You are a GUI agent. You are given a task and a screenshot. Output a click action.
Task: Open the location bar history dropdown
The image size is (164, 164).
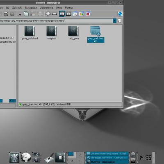tap(114, 20)
